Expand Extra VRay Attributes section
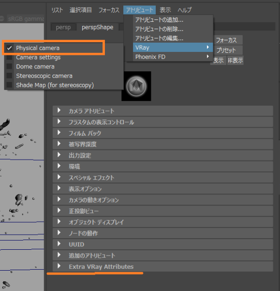280x291 pixels. [x=162, y=266]
